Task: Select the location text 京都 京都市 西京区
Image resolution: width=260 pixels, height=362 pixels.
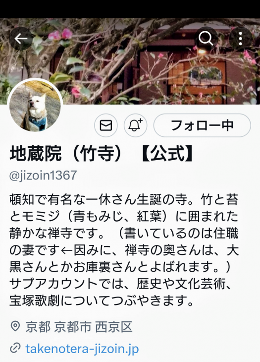Action: 79,327
